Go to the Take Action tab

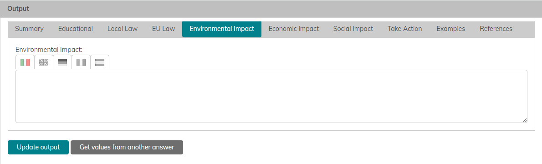(404, 29)
